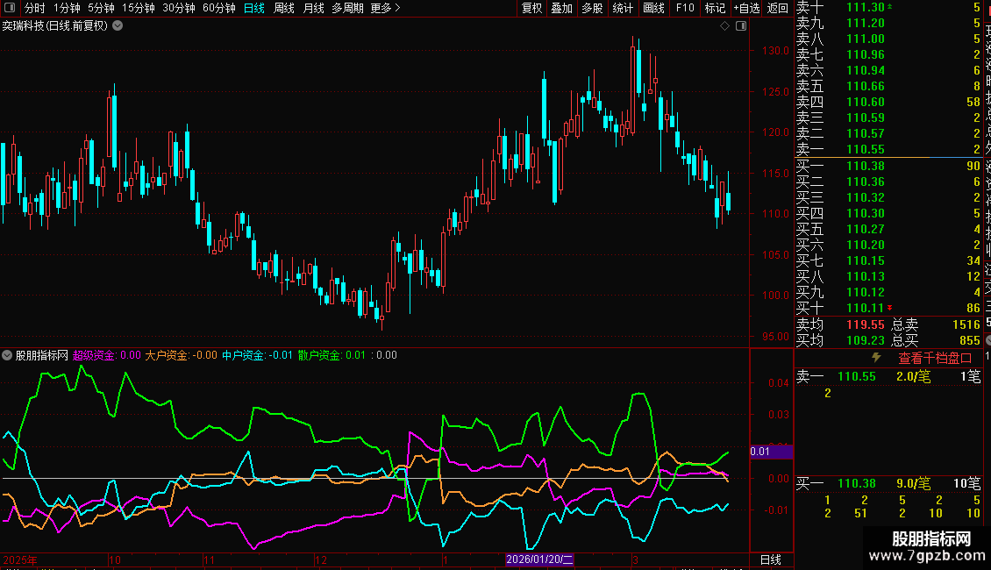This screenshot has width=991, height=570.
Task: Click the 日线 label below indicator axis
Action: [x=770, y=559]
